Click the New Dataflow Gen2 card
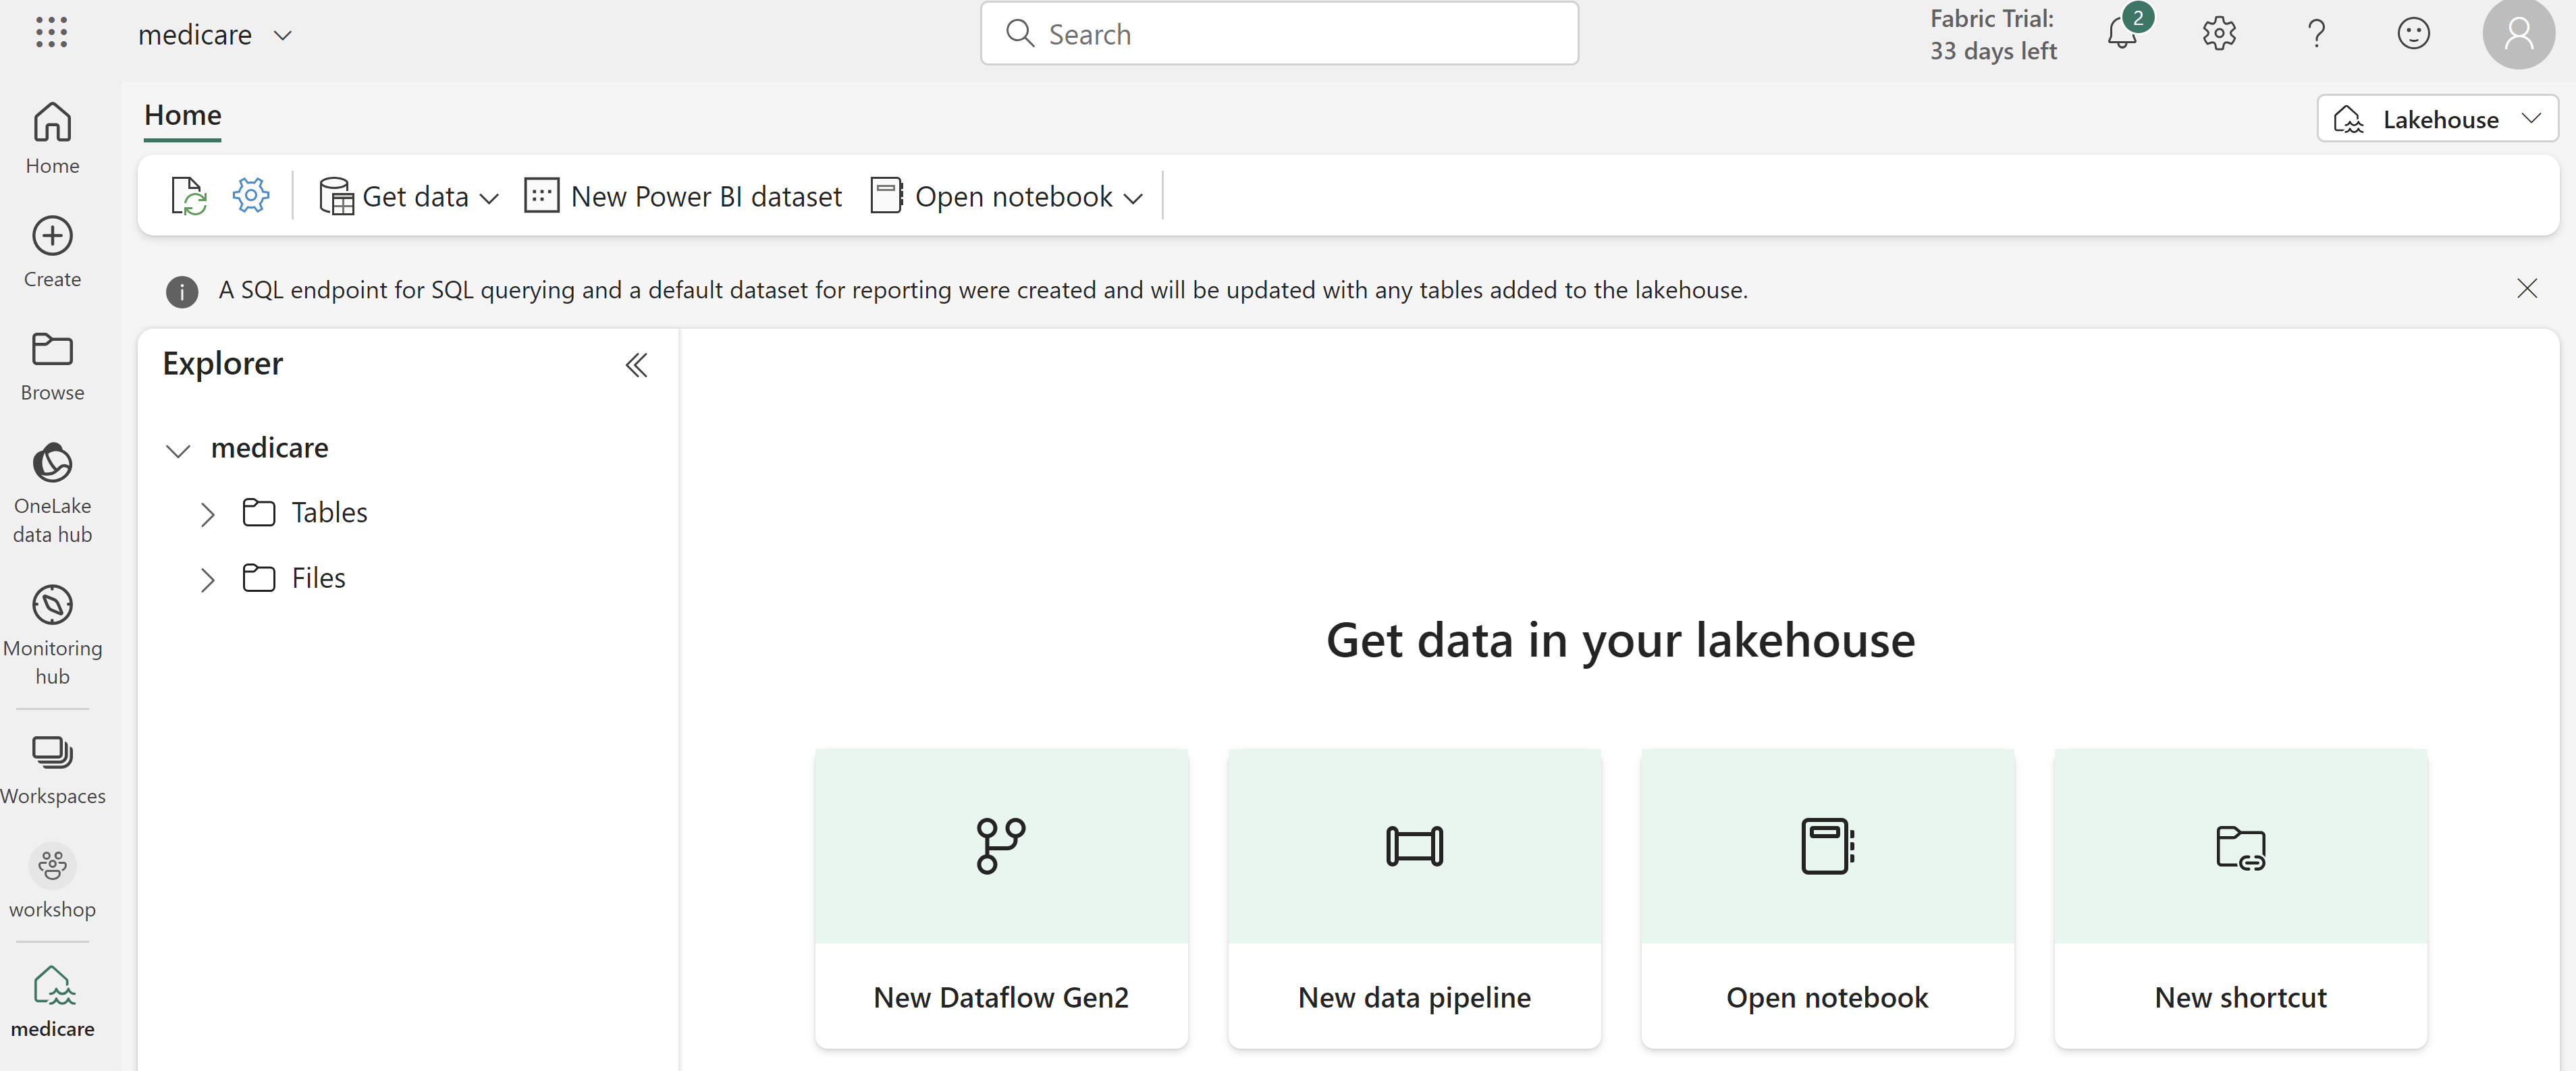Viewport: 2576px width, 1071px height. [x=1000, y=897]
